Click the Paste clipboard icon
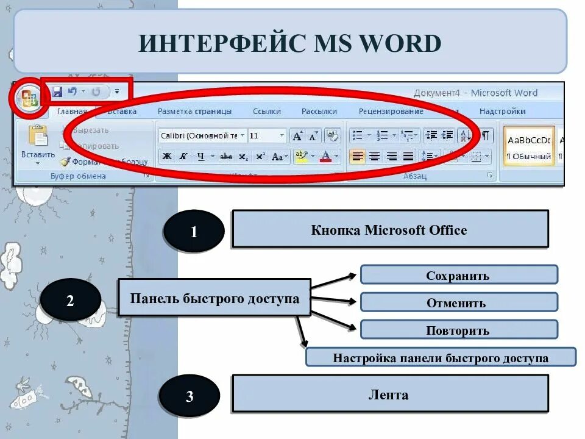The width and height of the screenshot is (585, 439). [38, 135]
